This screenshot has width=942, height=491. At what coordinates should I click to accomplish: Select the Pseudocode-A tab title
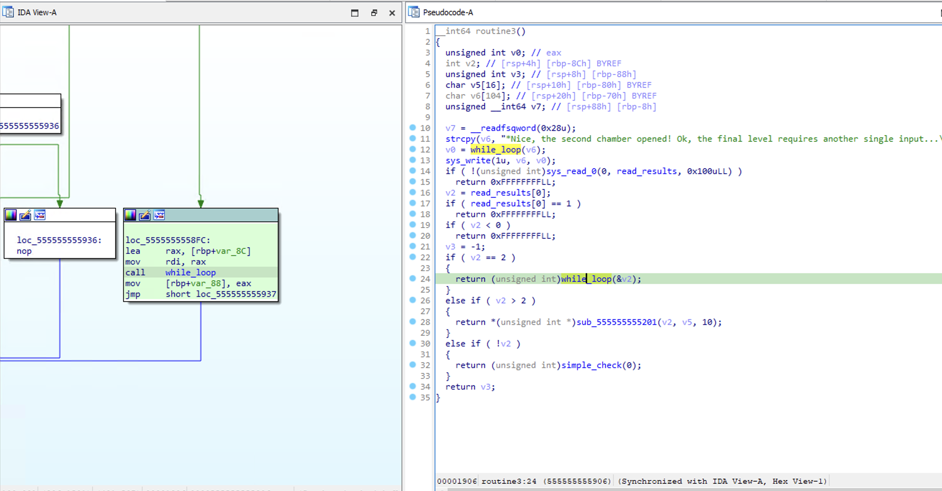pos(448,13)
